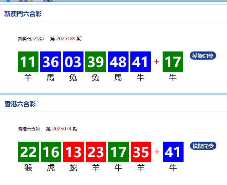Select green ball number 39
Screen dimensions: 227x185
(96, 62)
